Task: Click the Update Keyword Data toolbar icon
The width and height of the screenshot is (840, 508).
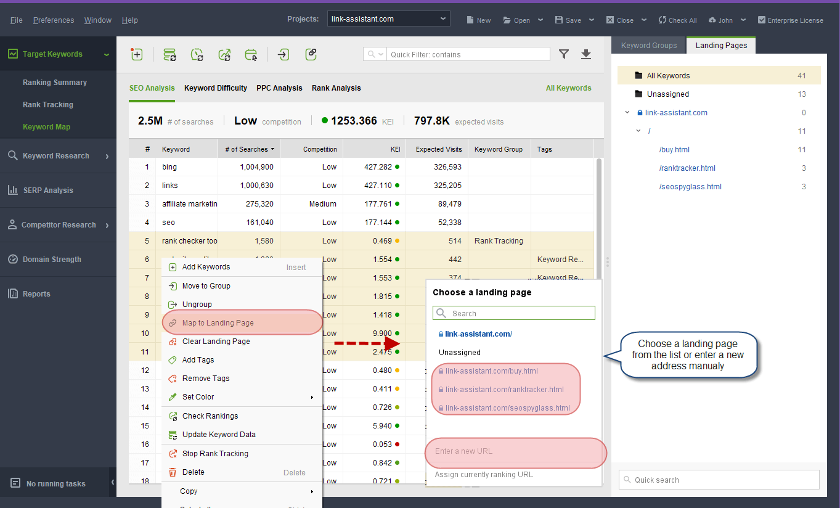Action: (169, 54)
